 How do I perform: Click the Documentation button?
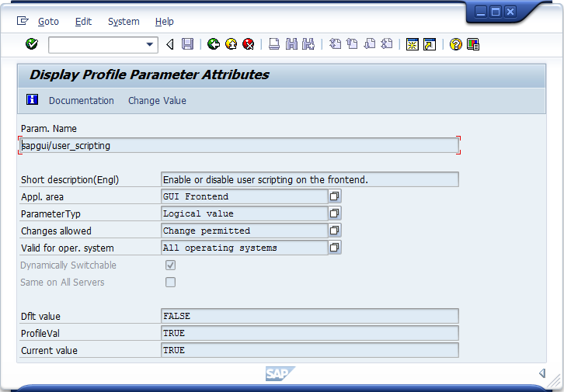[82, 101]
